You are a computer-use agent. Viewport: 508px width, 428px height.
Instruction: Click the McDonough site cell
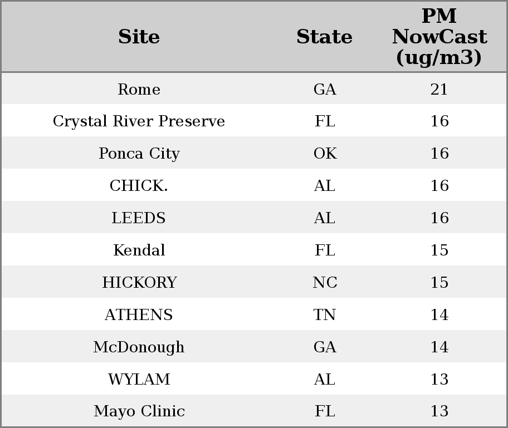(x=139, y=347)
